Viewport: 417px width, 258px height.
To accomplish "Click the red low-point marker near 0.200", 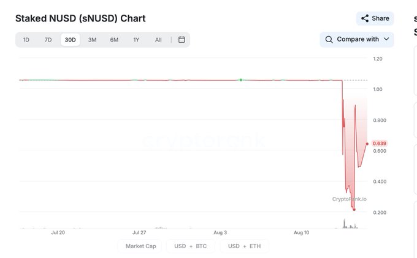I will 354,210.
